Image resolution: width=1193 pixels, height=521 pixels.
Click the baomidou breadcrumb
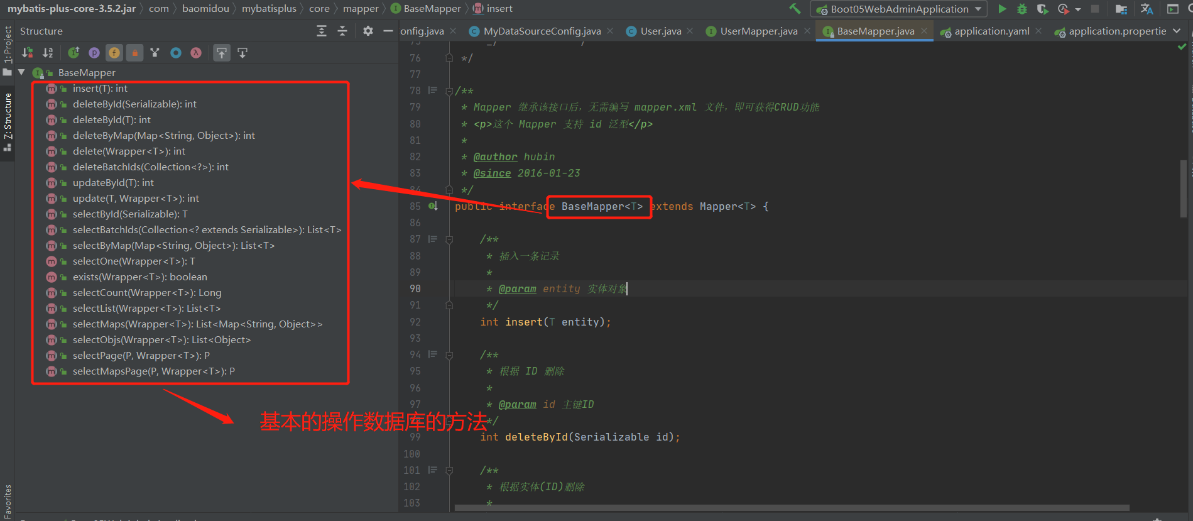pos(205,9)
